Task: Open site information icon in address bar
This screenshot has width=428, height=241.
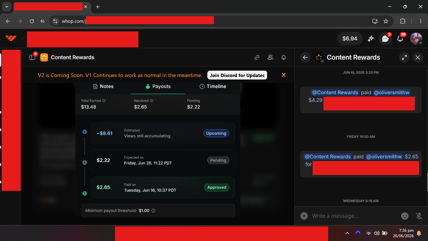Action: 55,21
